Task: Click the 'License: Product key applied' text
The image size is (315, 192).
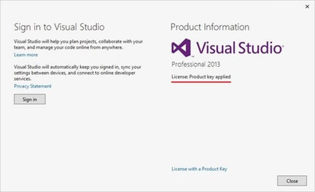Action: pyautogui.click(x=201, y=77)
